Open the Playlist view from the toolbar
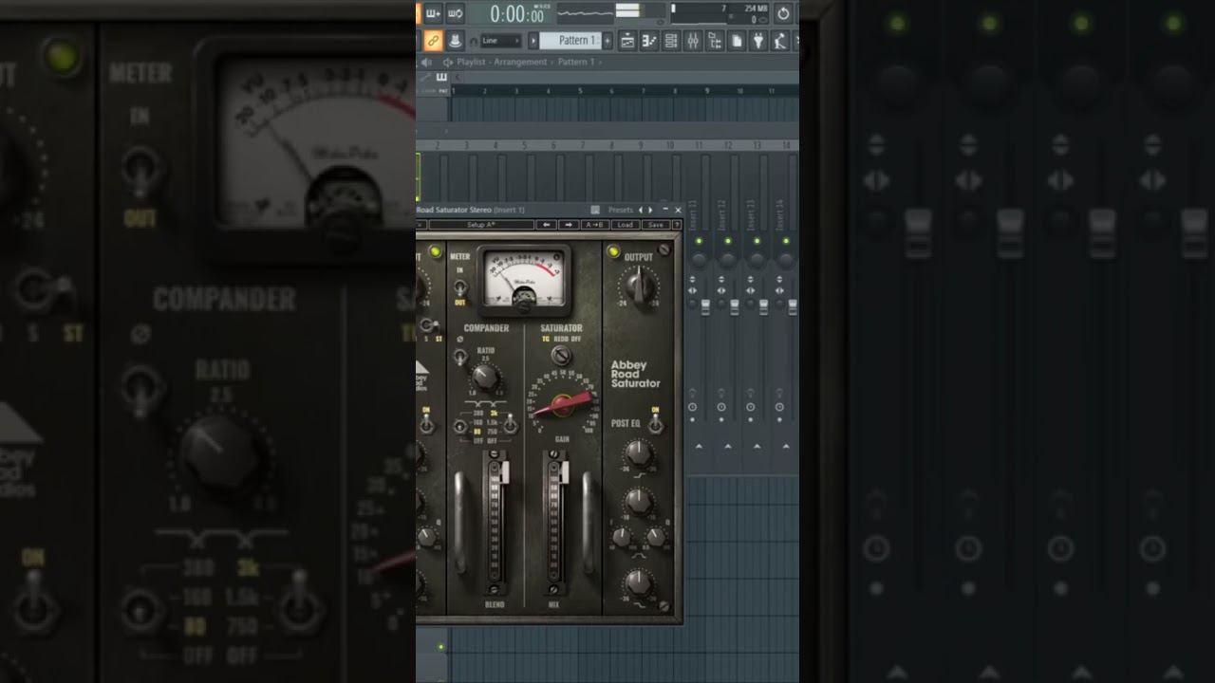 (627, 41)
